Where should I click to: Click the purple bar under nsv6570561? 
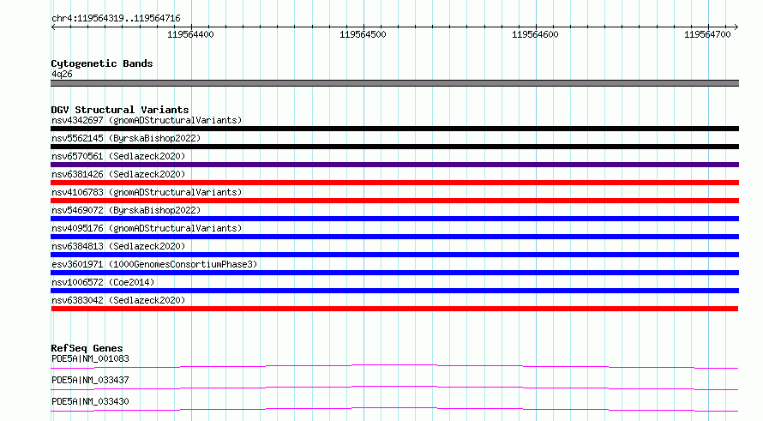click(394, 165)
